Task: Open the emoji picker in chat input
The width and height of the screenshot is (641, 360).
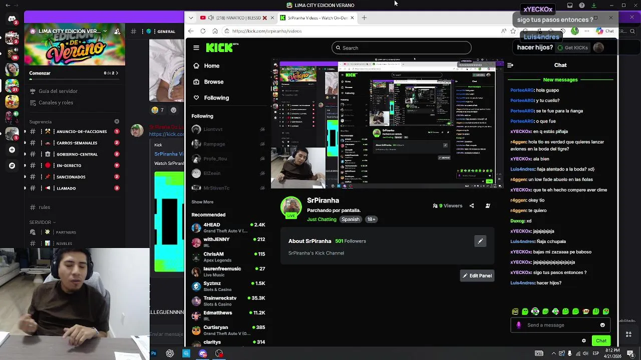Action: tap(602, 325)
